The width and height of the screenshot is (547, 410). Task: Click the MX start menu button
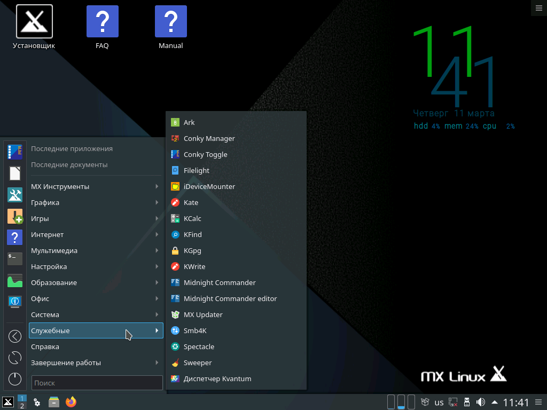tap(8, 402)
